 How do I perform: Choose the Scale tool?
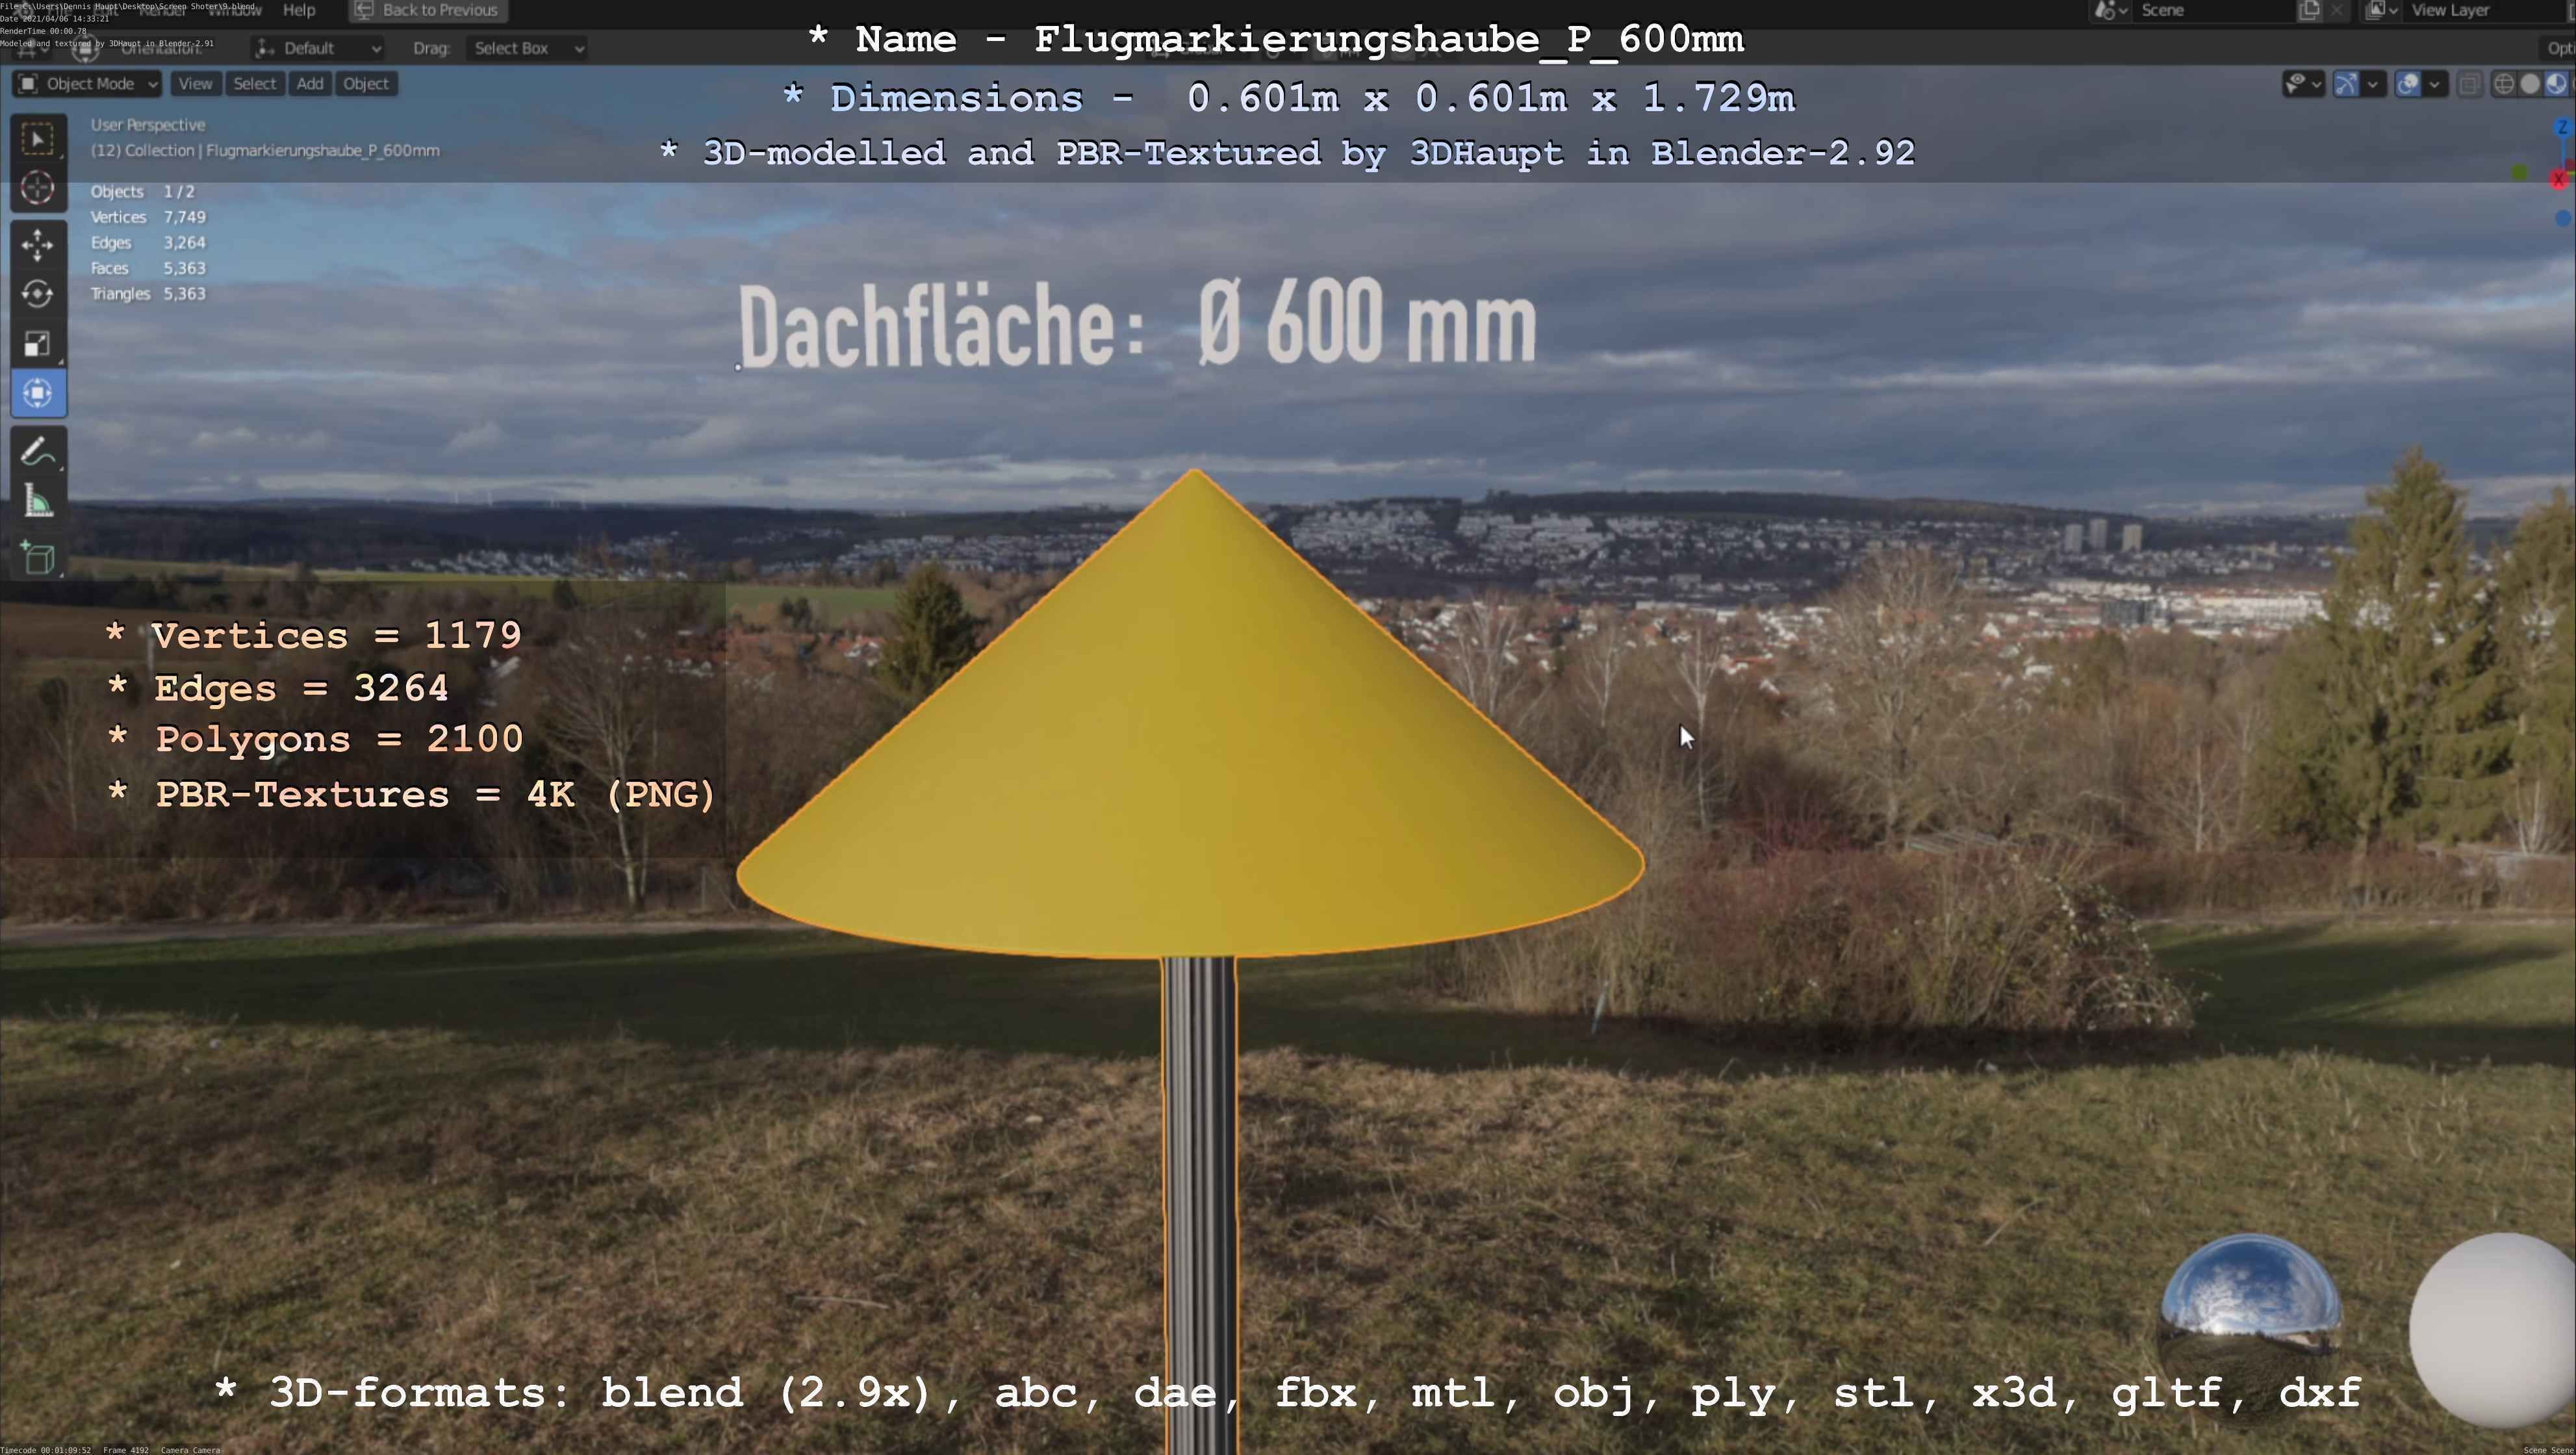tap(38, 344)
